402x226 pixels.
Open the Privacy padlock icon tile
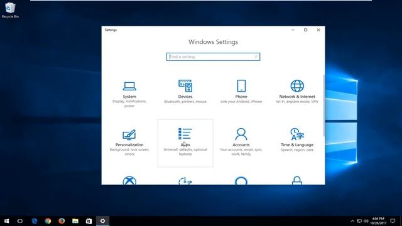coord(297,180)
